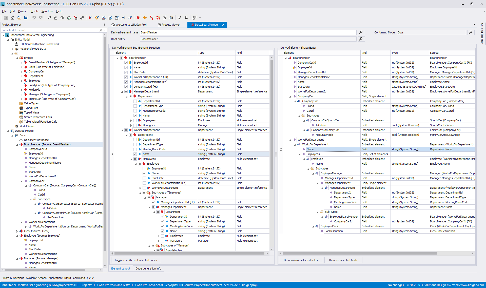
Task: Click the Derived element name field
Action: [248, 32]
